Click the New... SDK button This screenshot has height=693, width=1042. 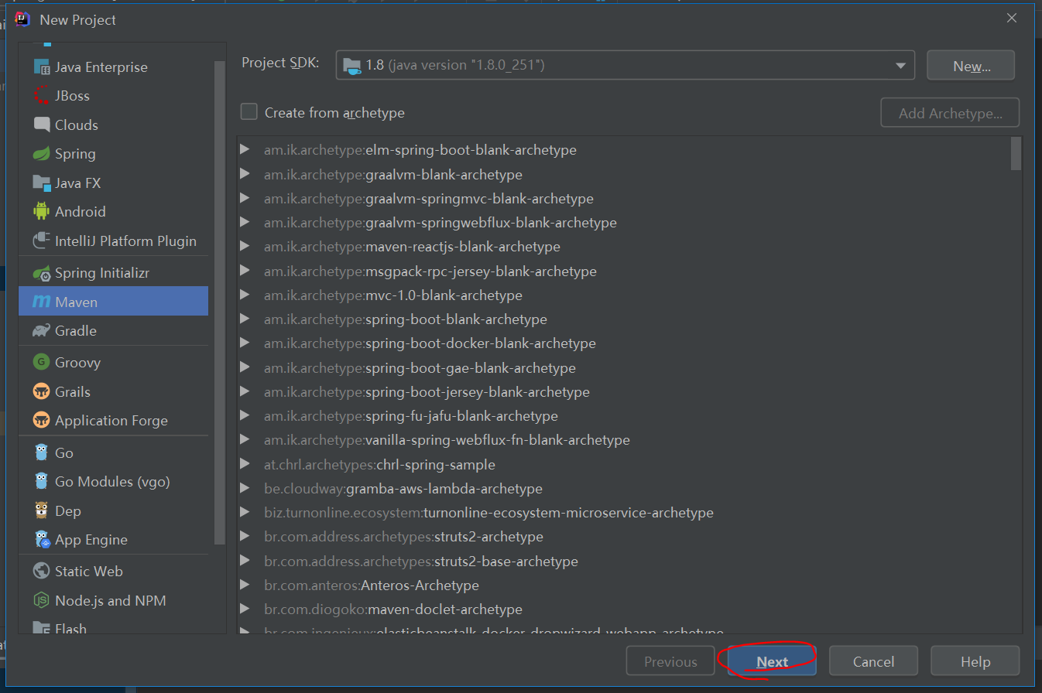pos(971,66)
